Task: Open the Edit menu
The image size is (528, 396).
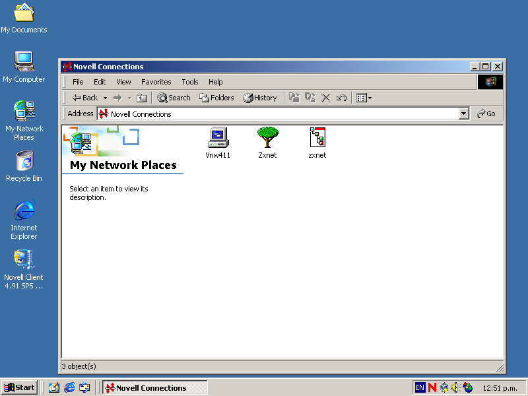Action: (x=100, y=82)
